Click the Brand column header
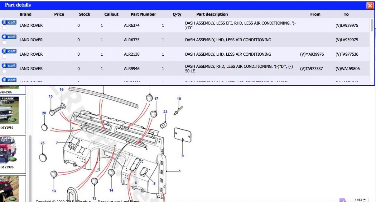 [x=26, y=14]
